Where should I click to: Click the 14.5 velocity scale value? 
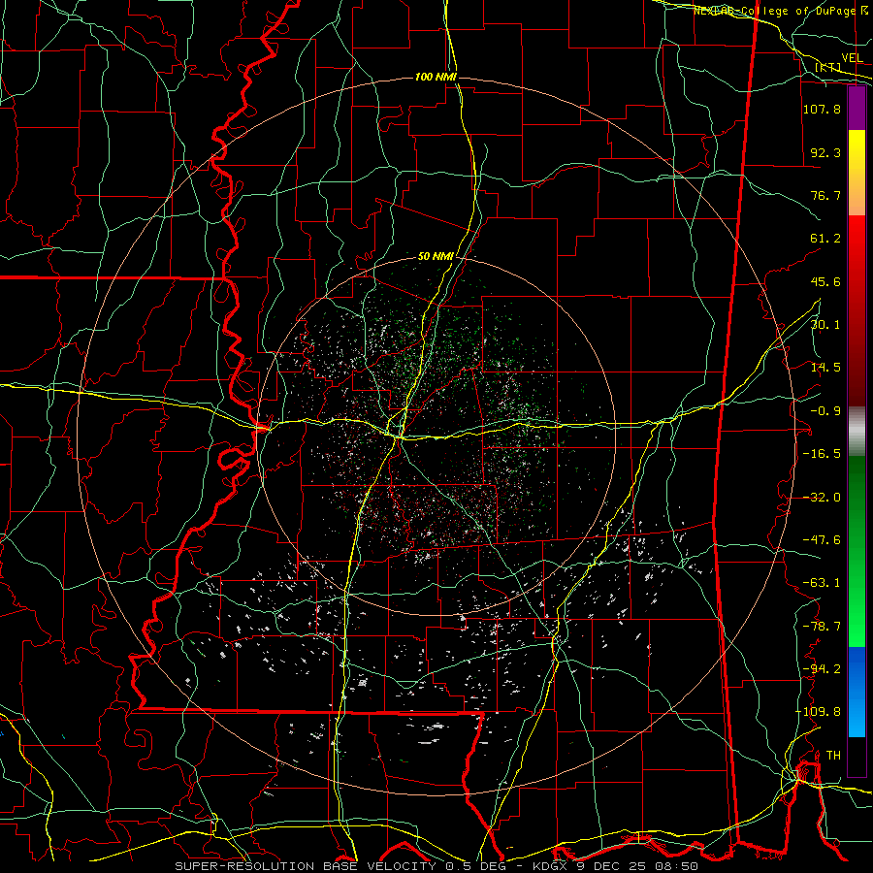(825, 368)
